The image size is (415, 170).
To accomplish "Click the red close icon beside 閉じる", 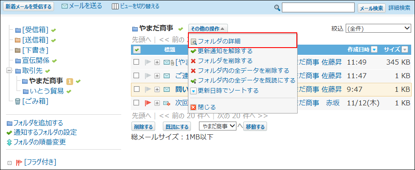I will click(193, 108).
